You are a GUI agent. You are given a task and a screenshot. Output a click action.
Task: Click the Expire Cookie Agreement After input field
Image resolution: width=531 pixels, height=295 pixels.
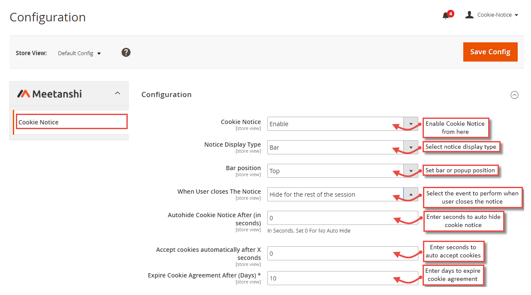point(342,278)
